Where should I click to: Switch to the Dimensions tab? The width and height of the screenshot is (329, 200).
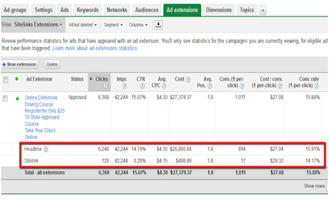pyautogui.click(x=219, y=10)
